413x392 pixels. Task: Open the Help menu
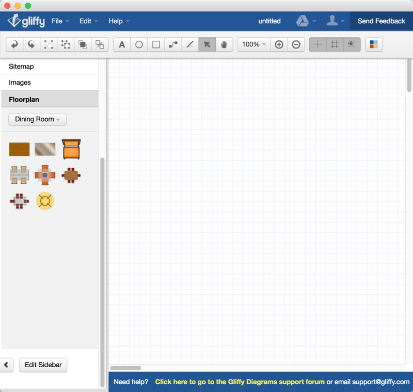tap(119, 21)
